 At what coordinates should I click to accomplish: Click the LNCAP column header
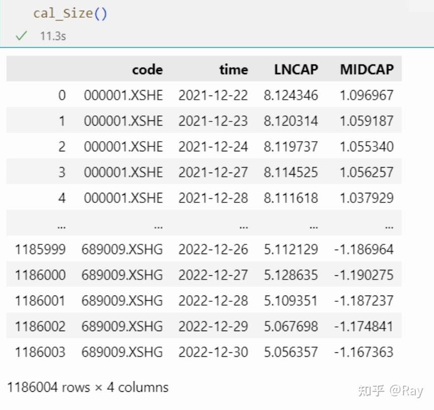click(x=296, y=69)
